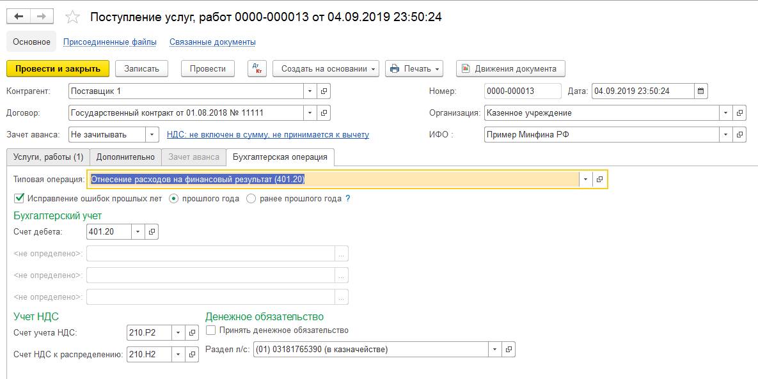Open Счет учета НДС 210.Р2 icon
The height and width of the screenshot is (379, 758).
click(x=192, y=332)
